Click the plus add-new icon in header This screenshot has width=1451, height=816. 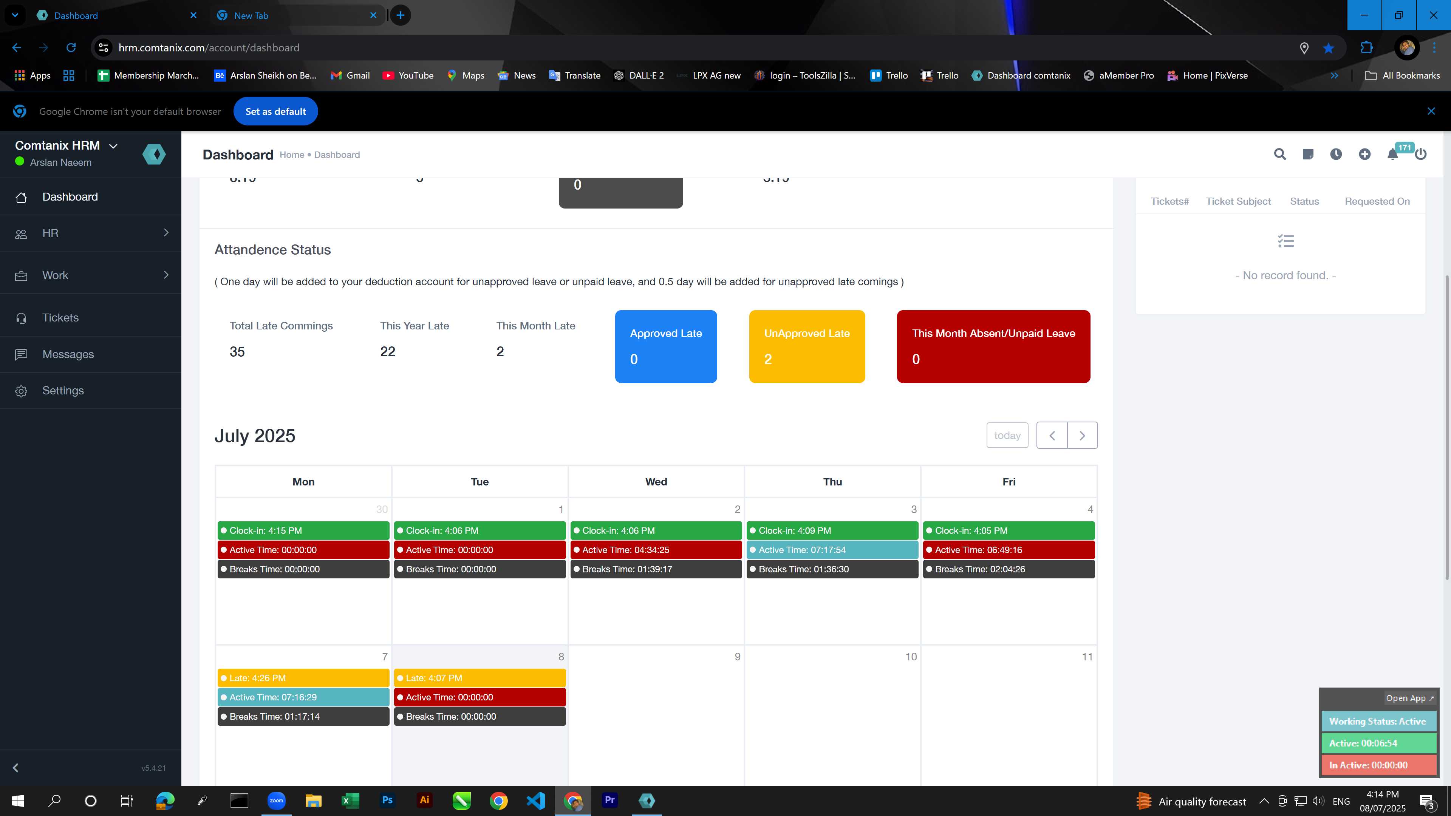pyautogui.click(x=1364, y=154)
